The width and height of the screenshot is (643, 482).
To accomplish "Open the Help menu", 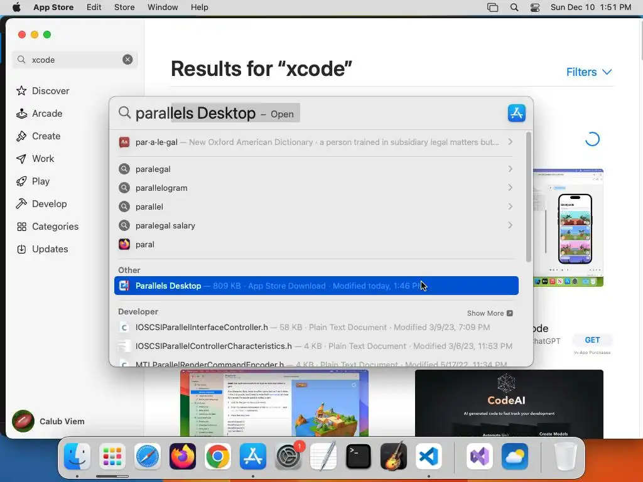I will click(199, 8).
